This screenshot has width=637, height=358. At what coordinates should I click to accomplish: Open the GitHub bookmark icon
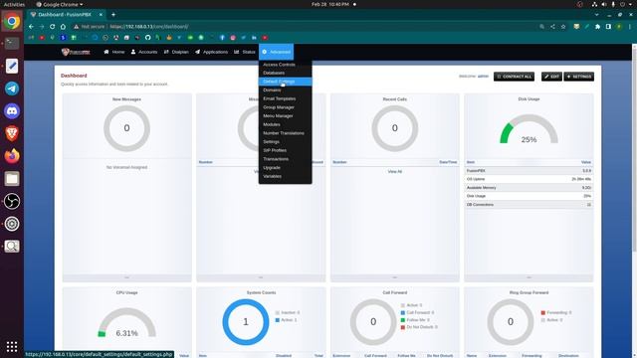point(148,38)
